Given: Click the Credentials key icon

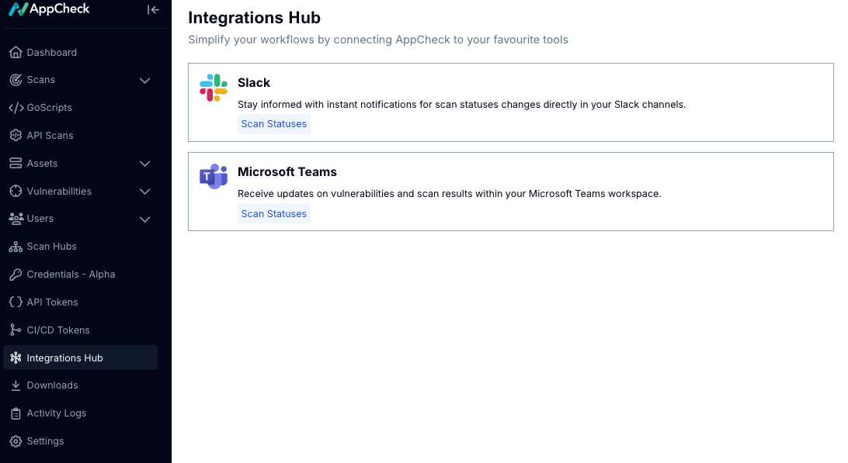Looking at the screenshot, I should tap(16, 274).
